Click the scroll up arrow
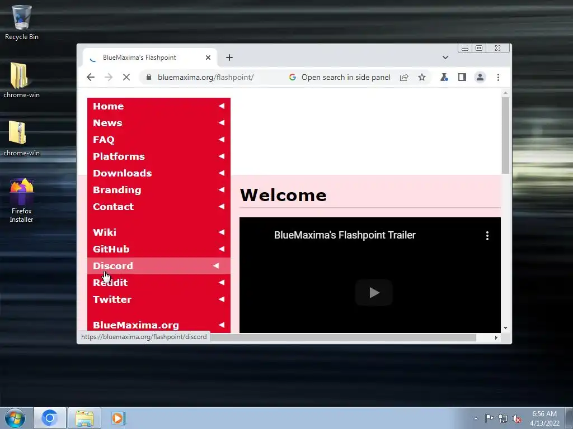The width and height of the screenshot is (573, 429). tap(505, 93)
